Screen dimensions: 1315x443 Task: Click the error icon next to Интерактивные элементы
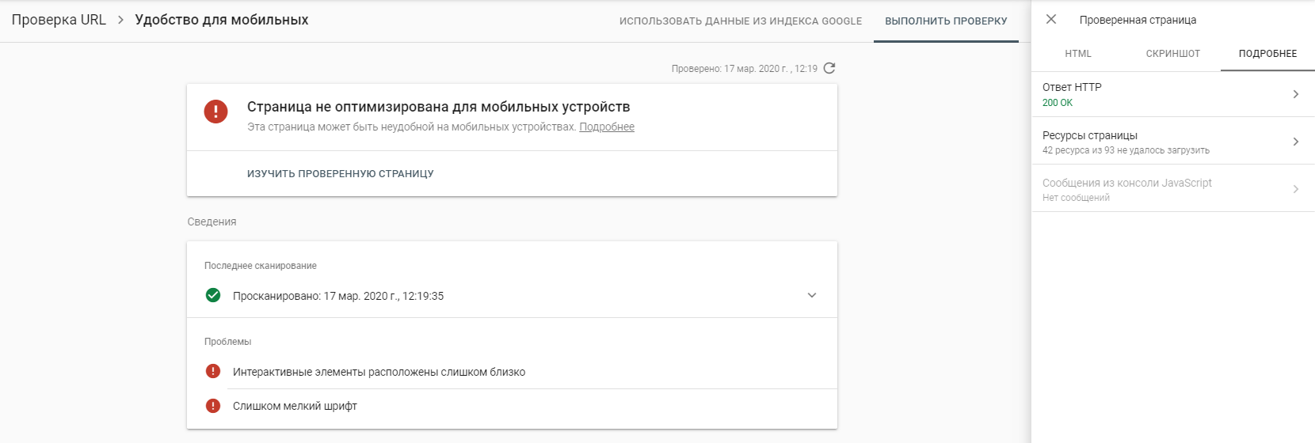(x=213, y=371)
